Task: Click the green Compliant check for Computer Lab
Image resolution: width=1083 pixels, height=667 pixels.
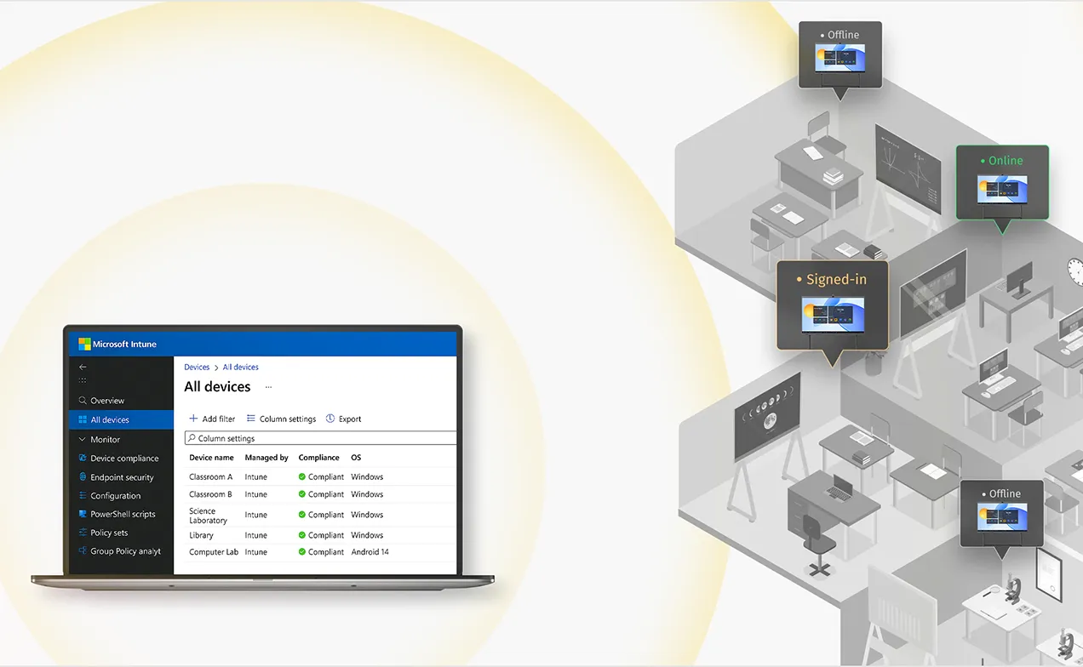Action: pyautogui.click(x=302, y=552)
